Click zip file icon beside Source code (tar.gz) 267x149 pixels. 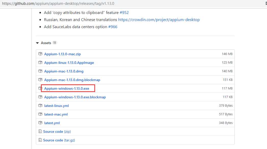coord(40,140)
